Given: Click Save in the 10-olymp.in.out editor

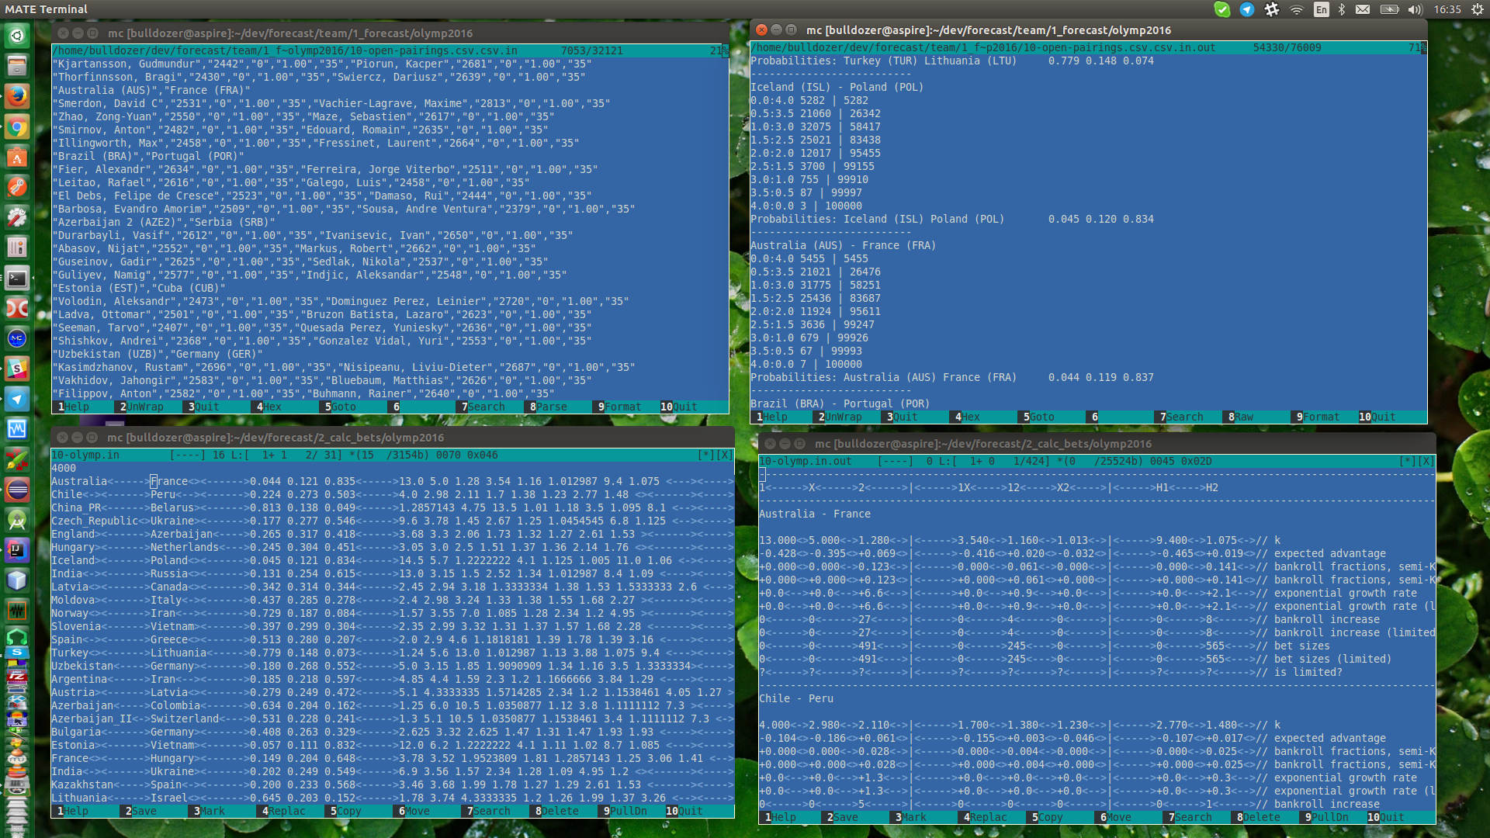Looking at the screenshot, I should pos(844,817).
